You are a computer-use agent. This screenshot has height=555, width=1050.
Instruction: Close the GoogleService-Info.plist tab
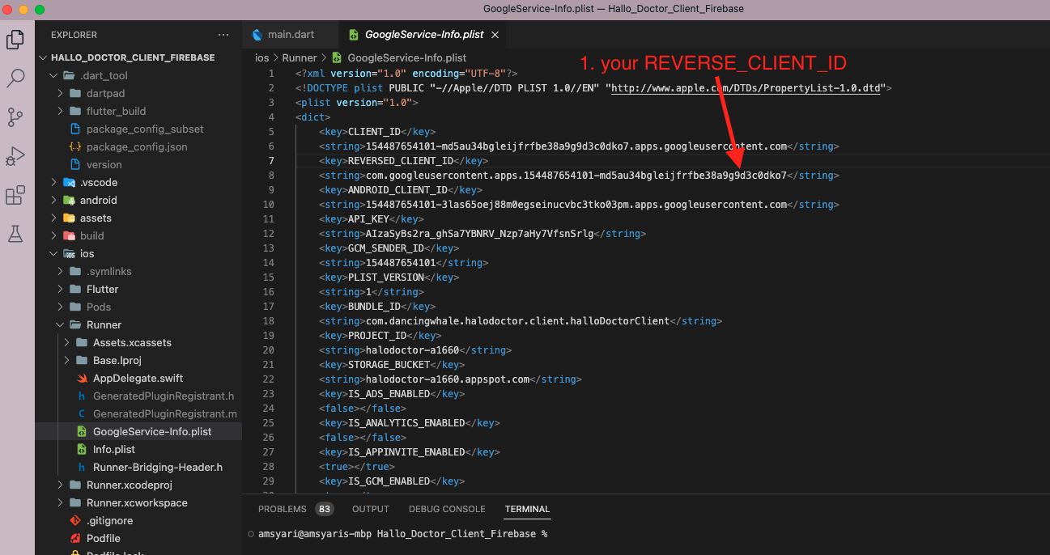(495, 35)
